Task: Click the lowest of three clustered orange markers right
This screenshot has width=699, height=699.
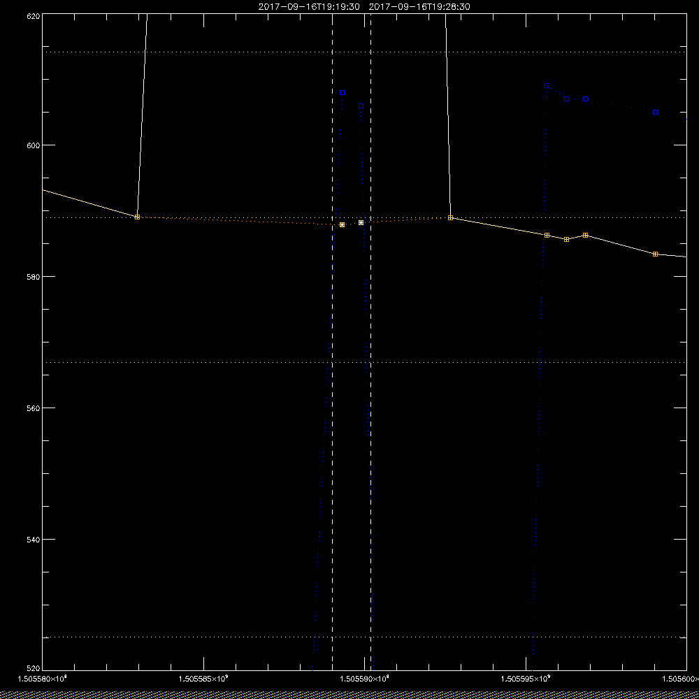Action: pyautogui.click(x=567, y=239)
